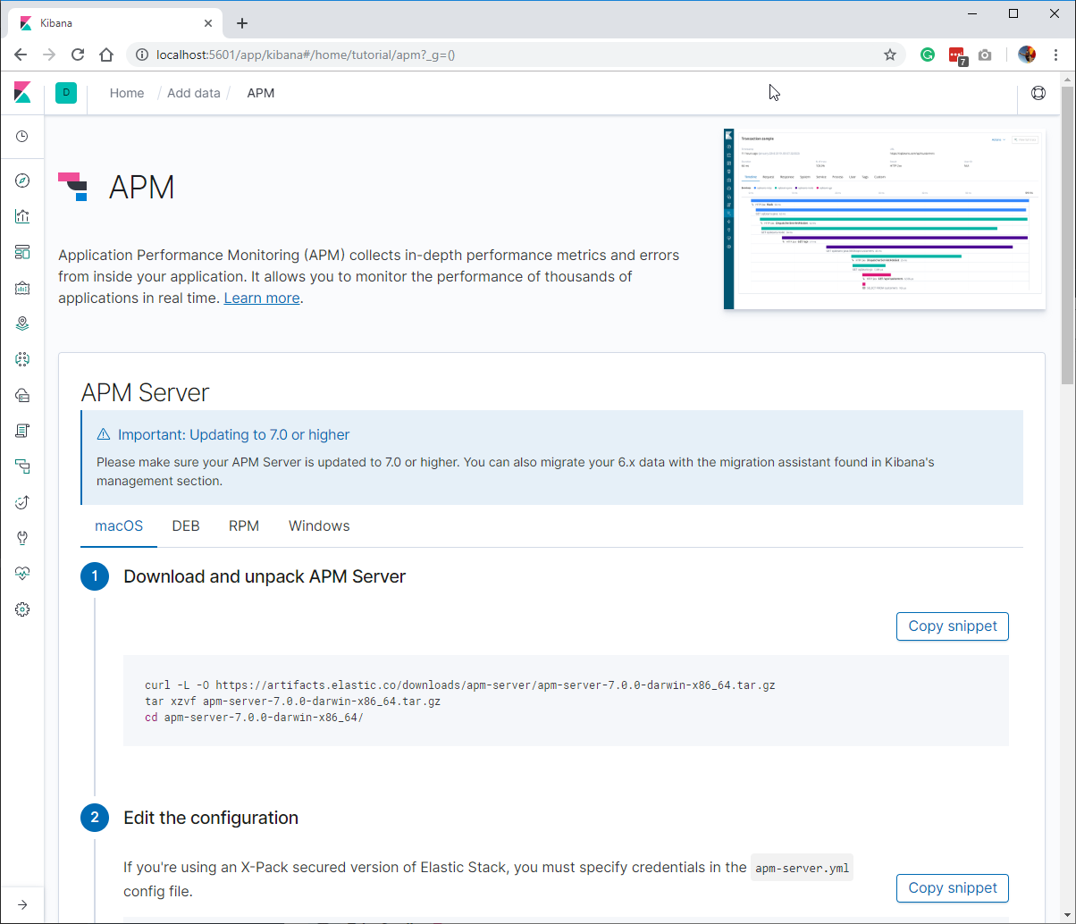Image resolution: width=1076 pixels, height=924 pixels.
Task: Open APM icon in sidebar
Action: click(22, 466)
